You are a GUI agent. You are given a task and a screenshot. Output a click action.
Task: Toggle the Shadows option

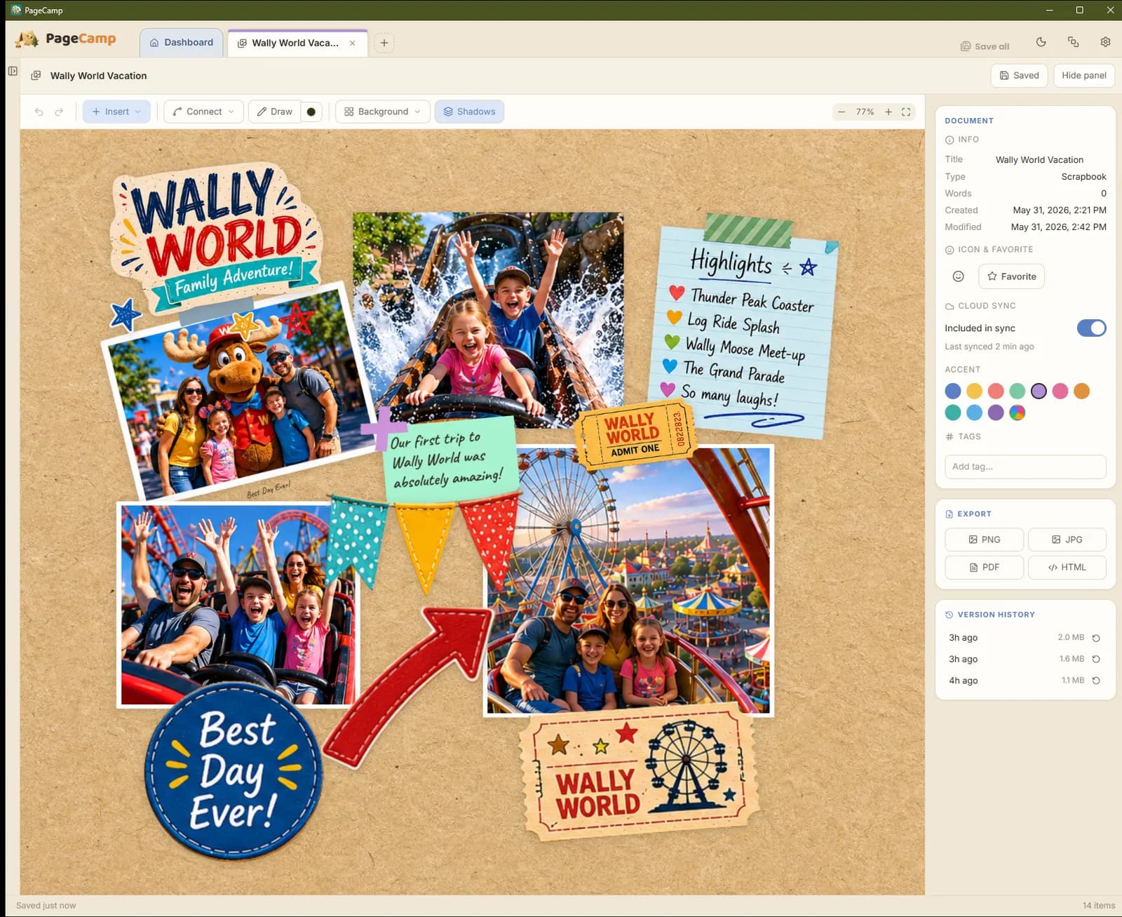469,112
